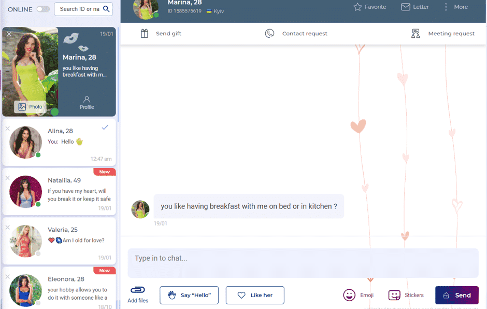Open Marina's Profile from the card
Image resolution: width=487 pixels, height=309 pixels.
87,103
